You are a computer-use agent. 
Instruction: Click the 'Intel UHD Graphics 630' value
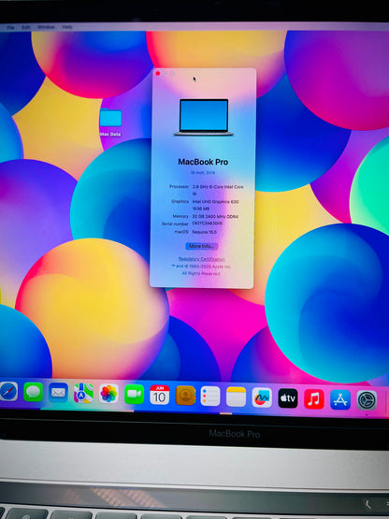(x=215, y=202)
